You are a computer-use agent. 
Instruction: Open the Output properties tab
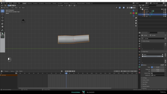(139, 41)
